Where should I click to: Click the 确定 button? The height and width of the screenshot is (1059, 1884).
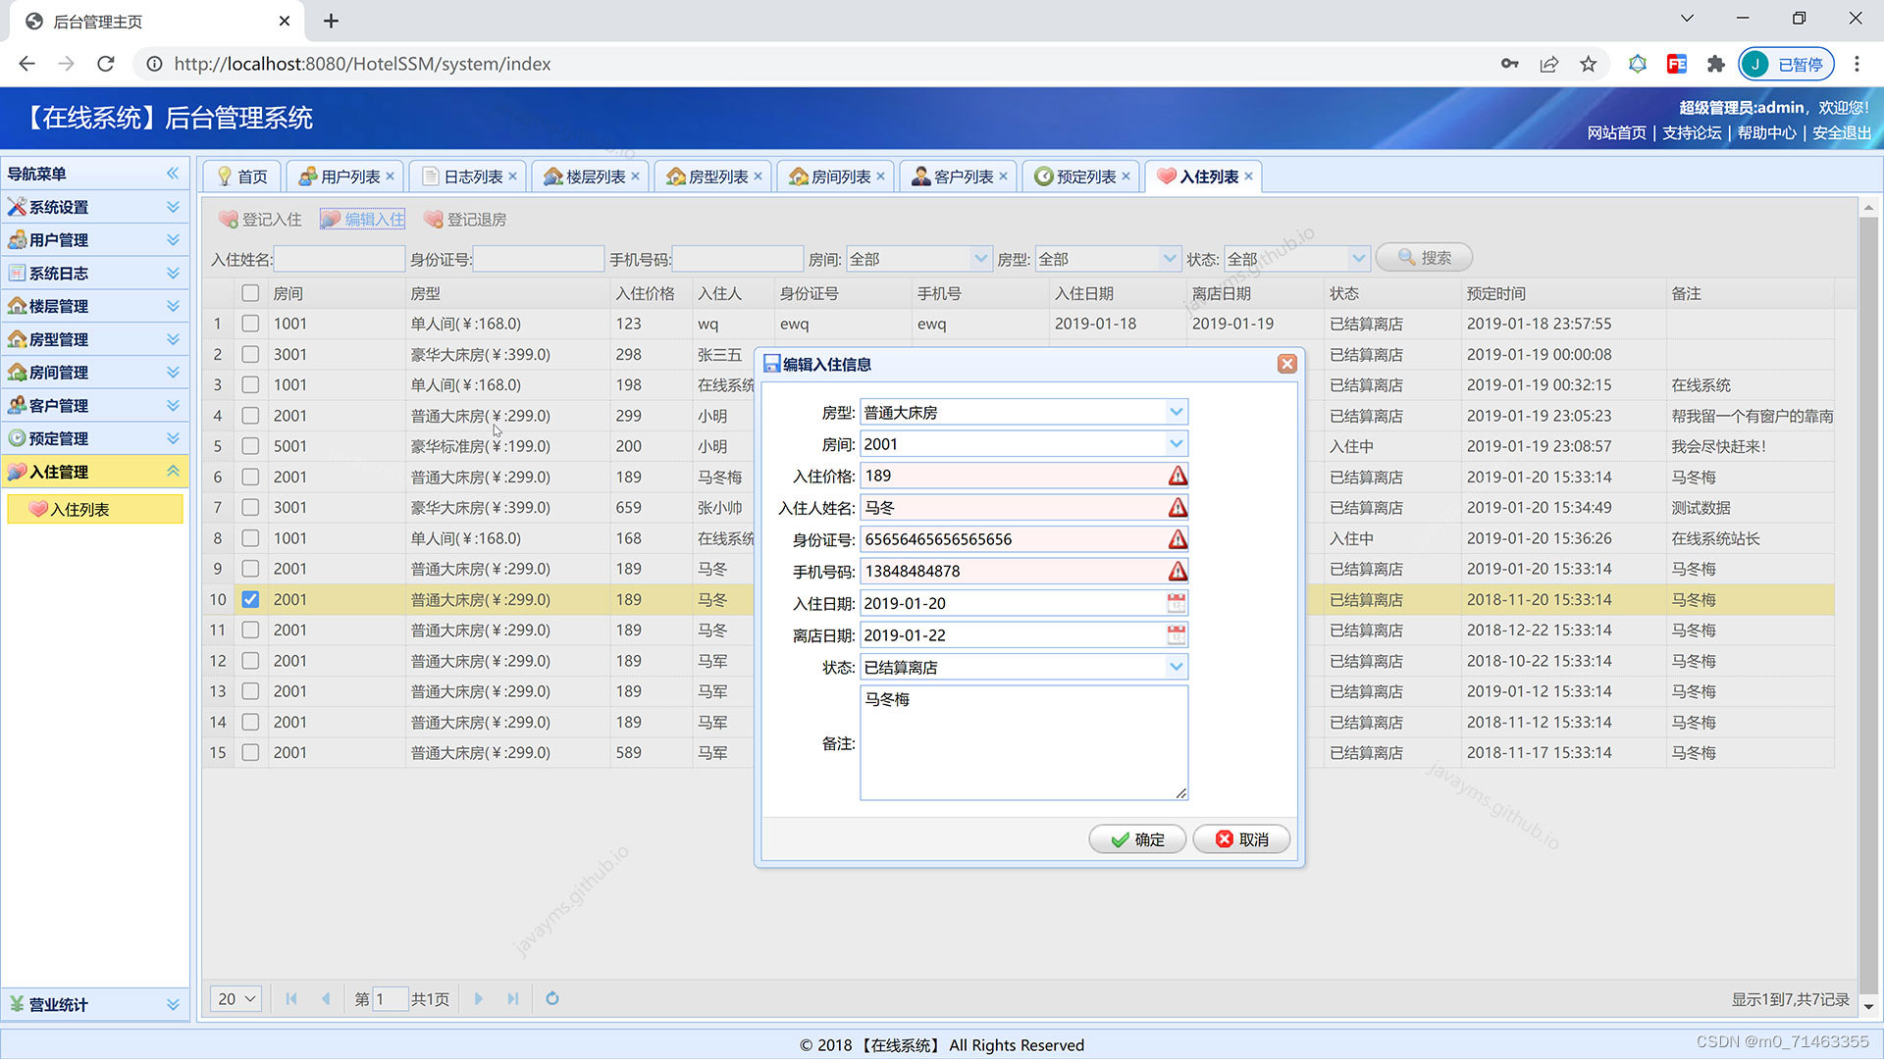[x=1137, y=839]
